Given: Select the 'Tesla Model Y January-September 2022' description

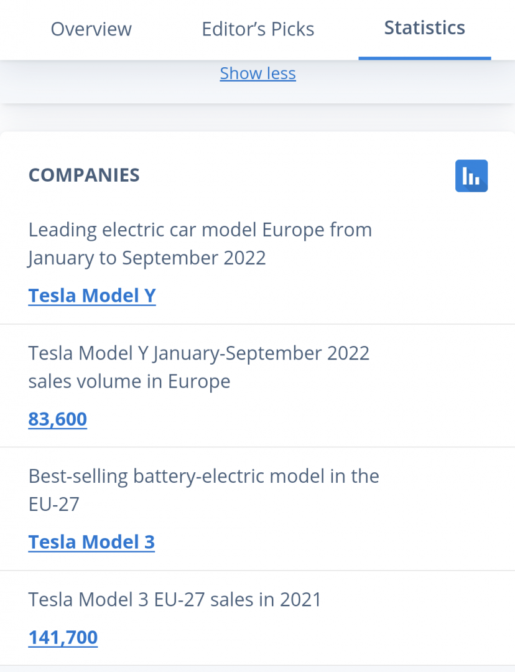Looking at the screenshot, I should (198, 353).
